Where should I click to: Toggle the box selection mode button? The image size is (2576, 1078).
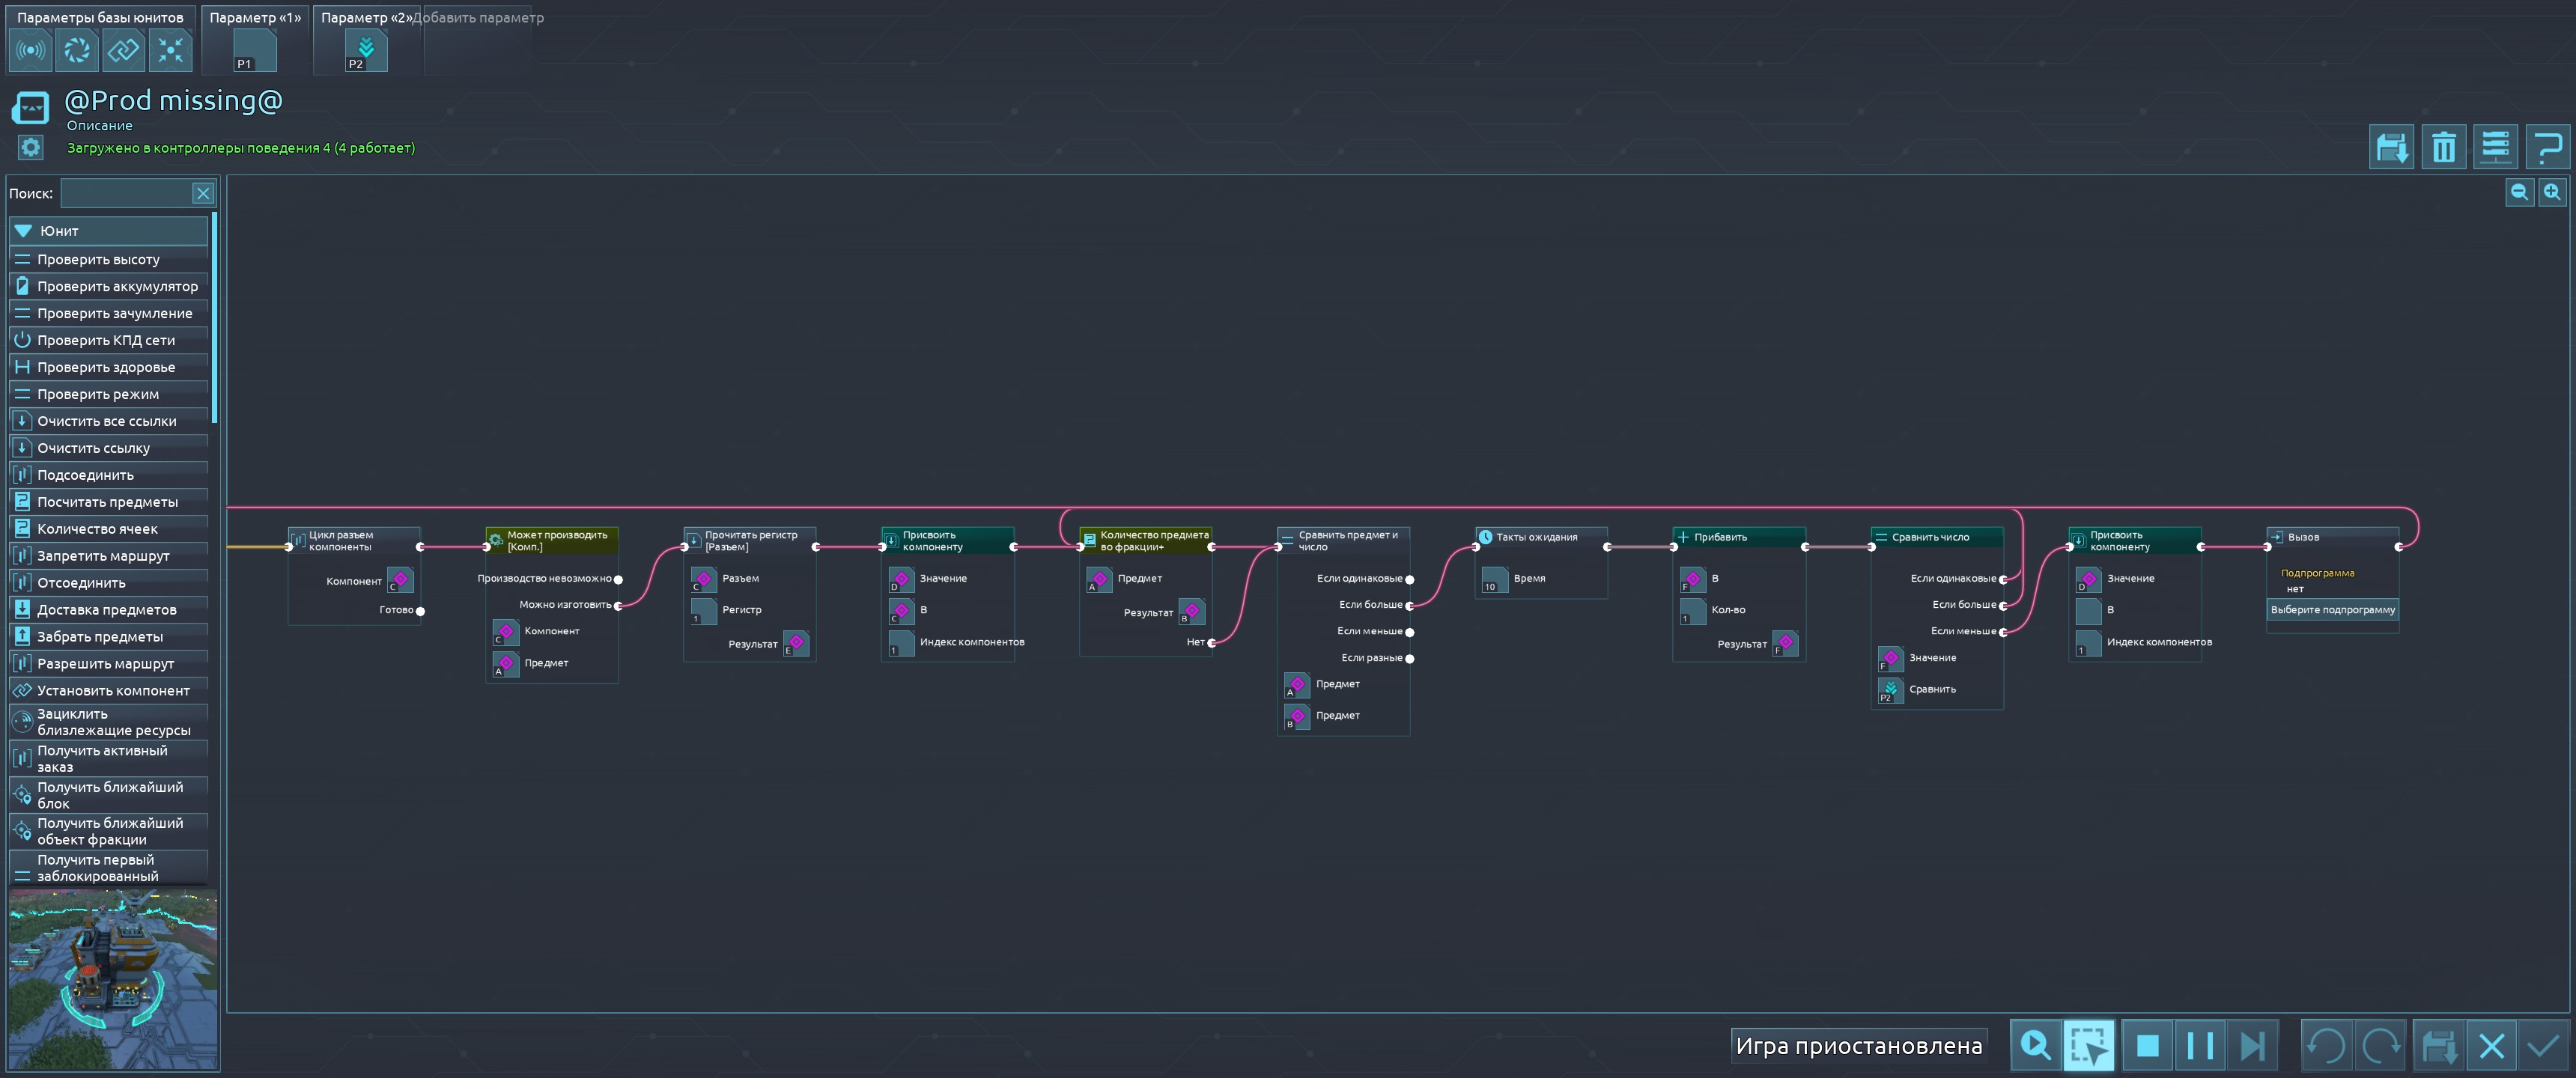pos(2088,1046)
